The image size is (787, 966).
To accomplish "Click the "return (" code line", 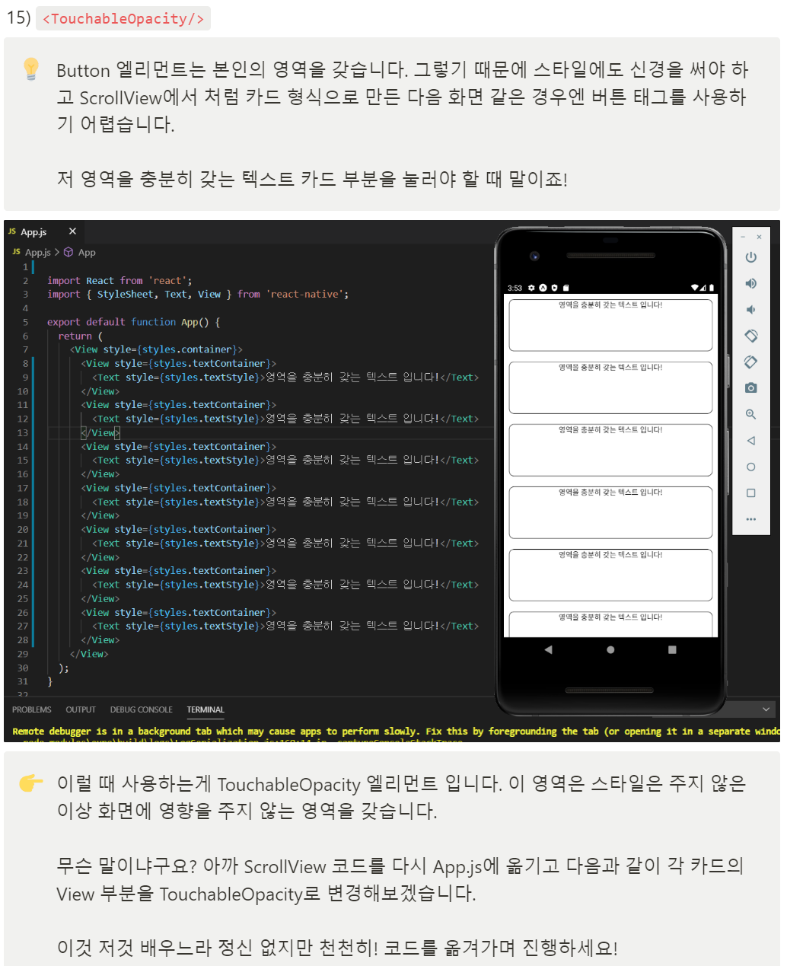I will click(81, 336).
